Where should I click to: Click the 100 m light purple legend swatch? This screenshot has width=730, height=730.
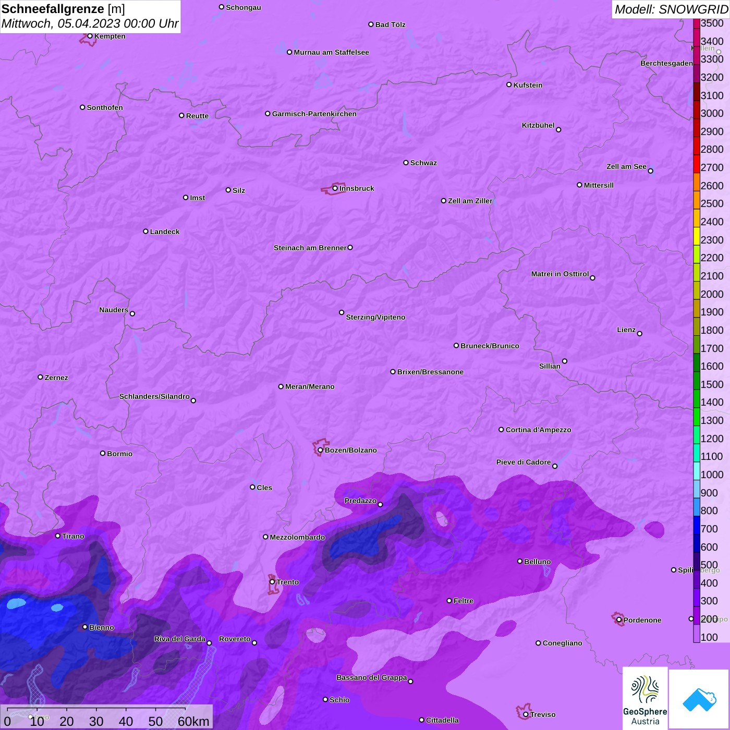(x=697, y=633)
